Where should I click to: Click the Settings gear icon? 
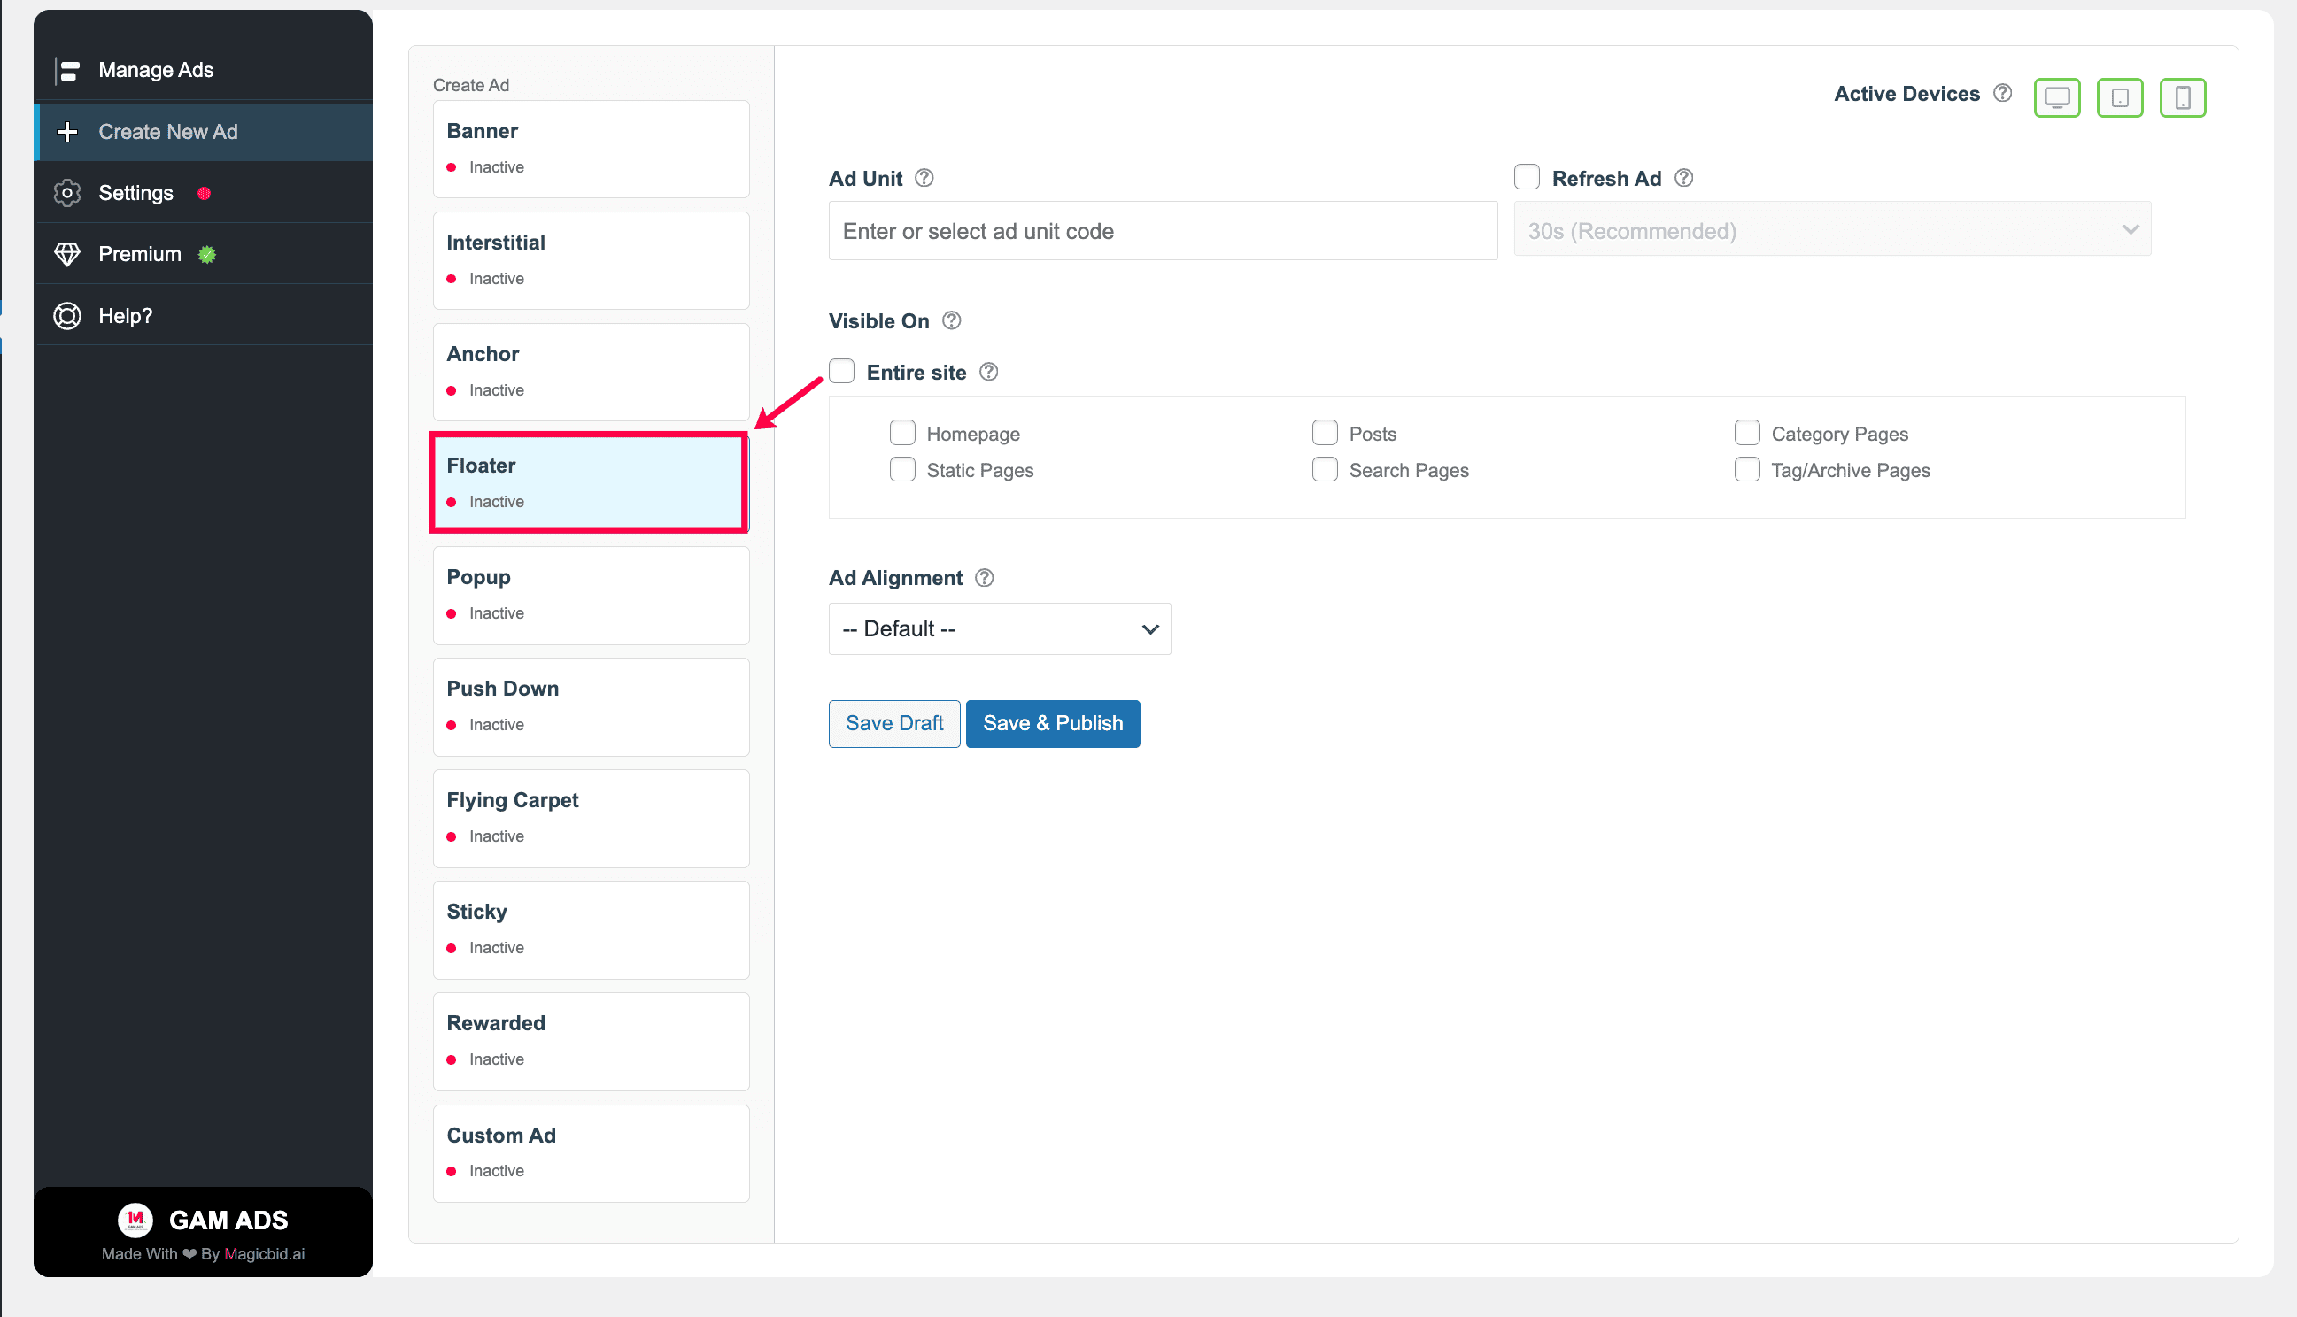67,193
